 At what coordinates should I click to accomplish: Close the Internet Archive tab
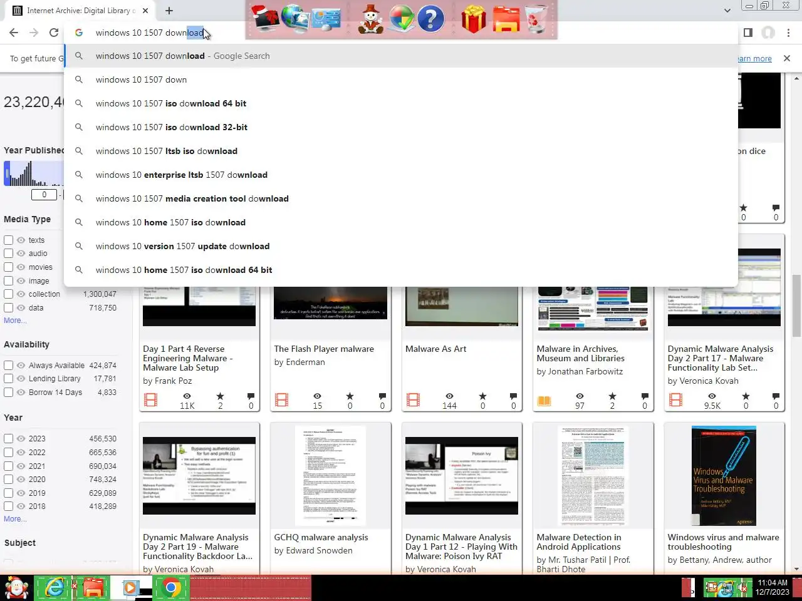point(145,11)
